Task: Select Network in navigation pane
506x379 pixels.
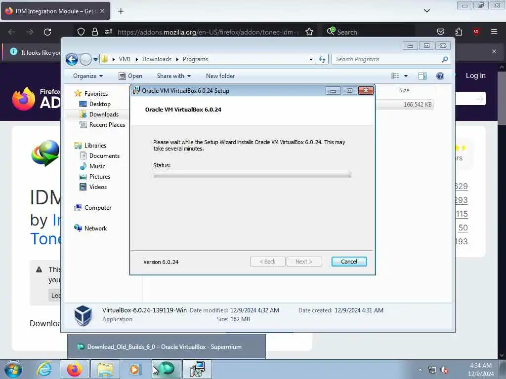Action: 90,228
